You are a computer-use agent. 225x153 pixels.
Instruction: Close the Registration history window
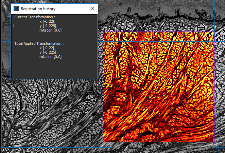(x=92, y=9)
